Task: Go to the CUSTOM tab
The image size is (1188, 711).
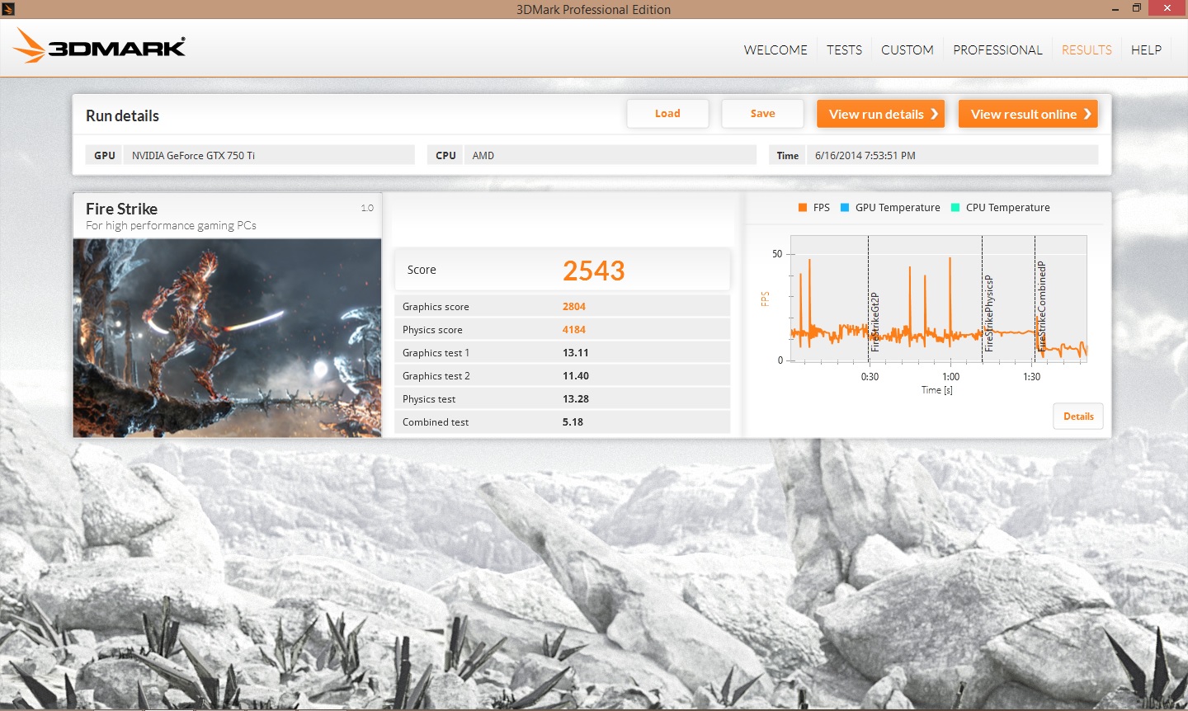Action: click(907, 49)
